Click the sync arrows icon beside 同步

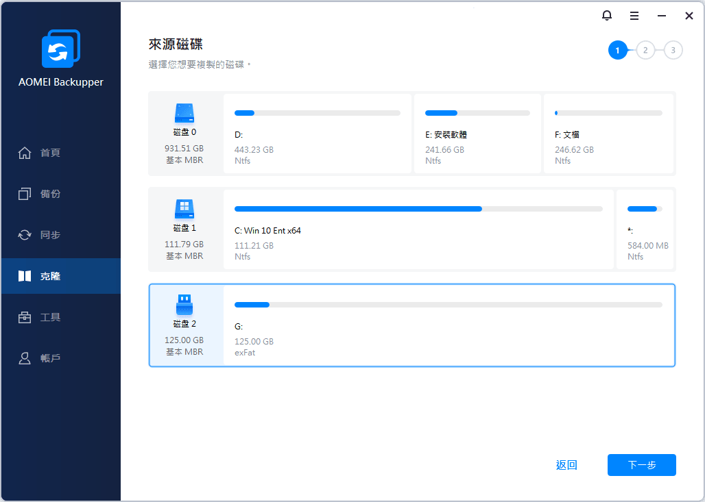pos(25,235)
